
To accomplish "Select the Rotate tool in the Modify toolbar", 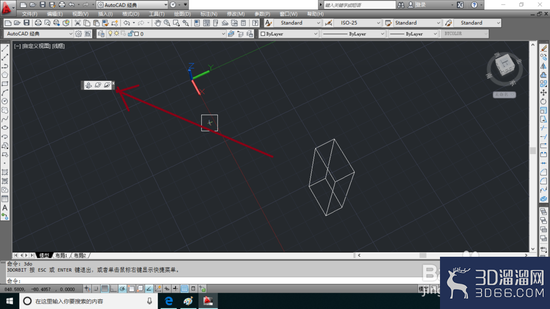I will [x=543, y=101].
